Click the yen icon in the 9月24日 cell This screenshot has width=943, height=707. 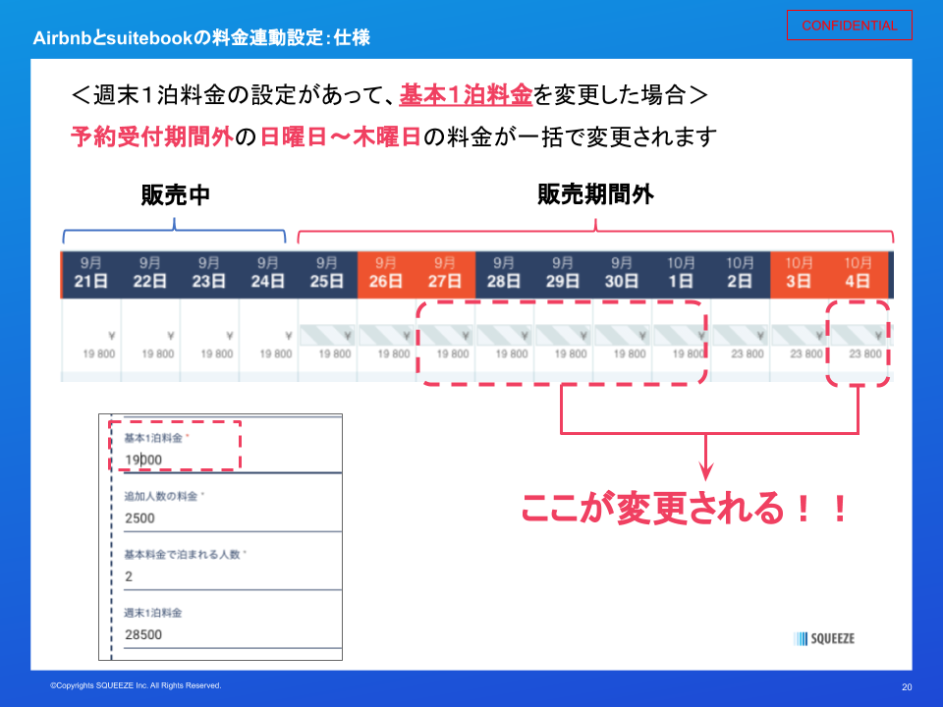tap(289, 336)
